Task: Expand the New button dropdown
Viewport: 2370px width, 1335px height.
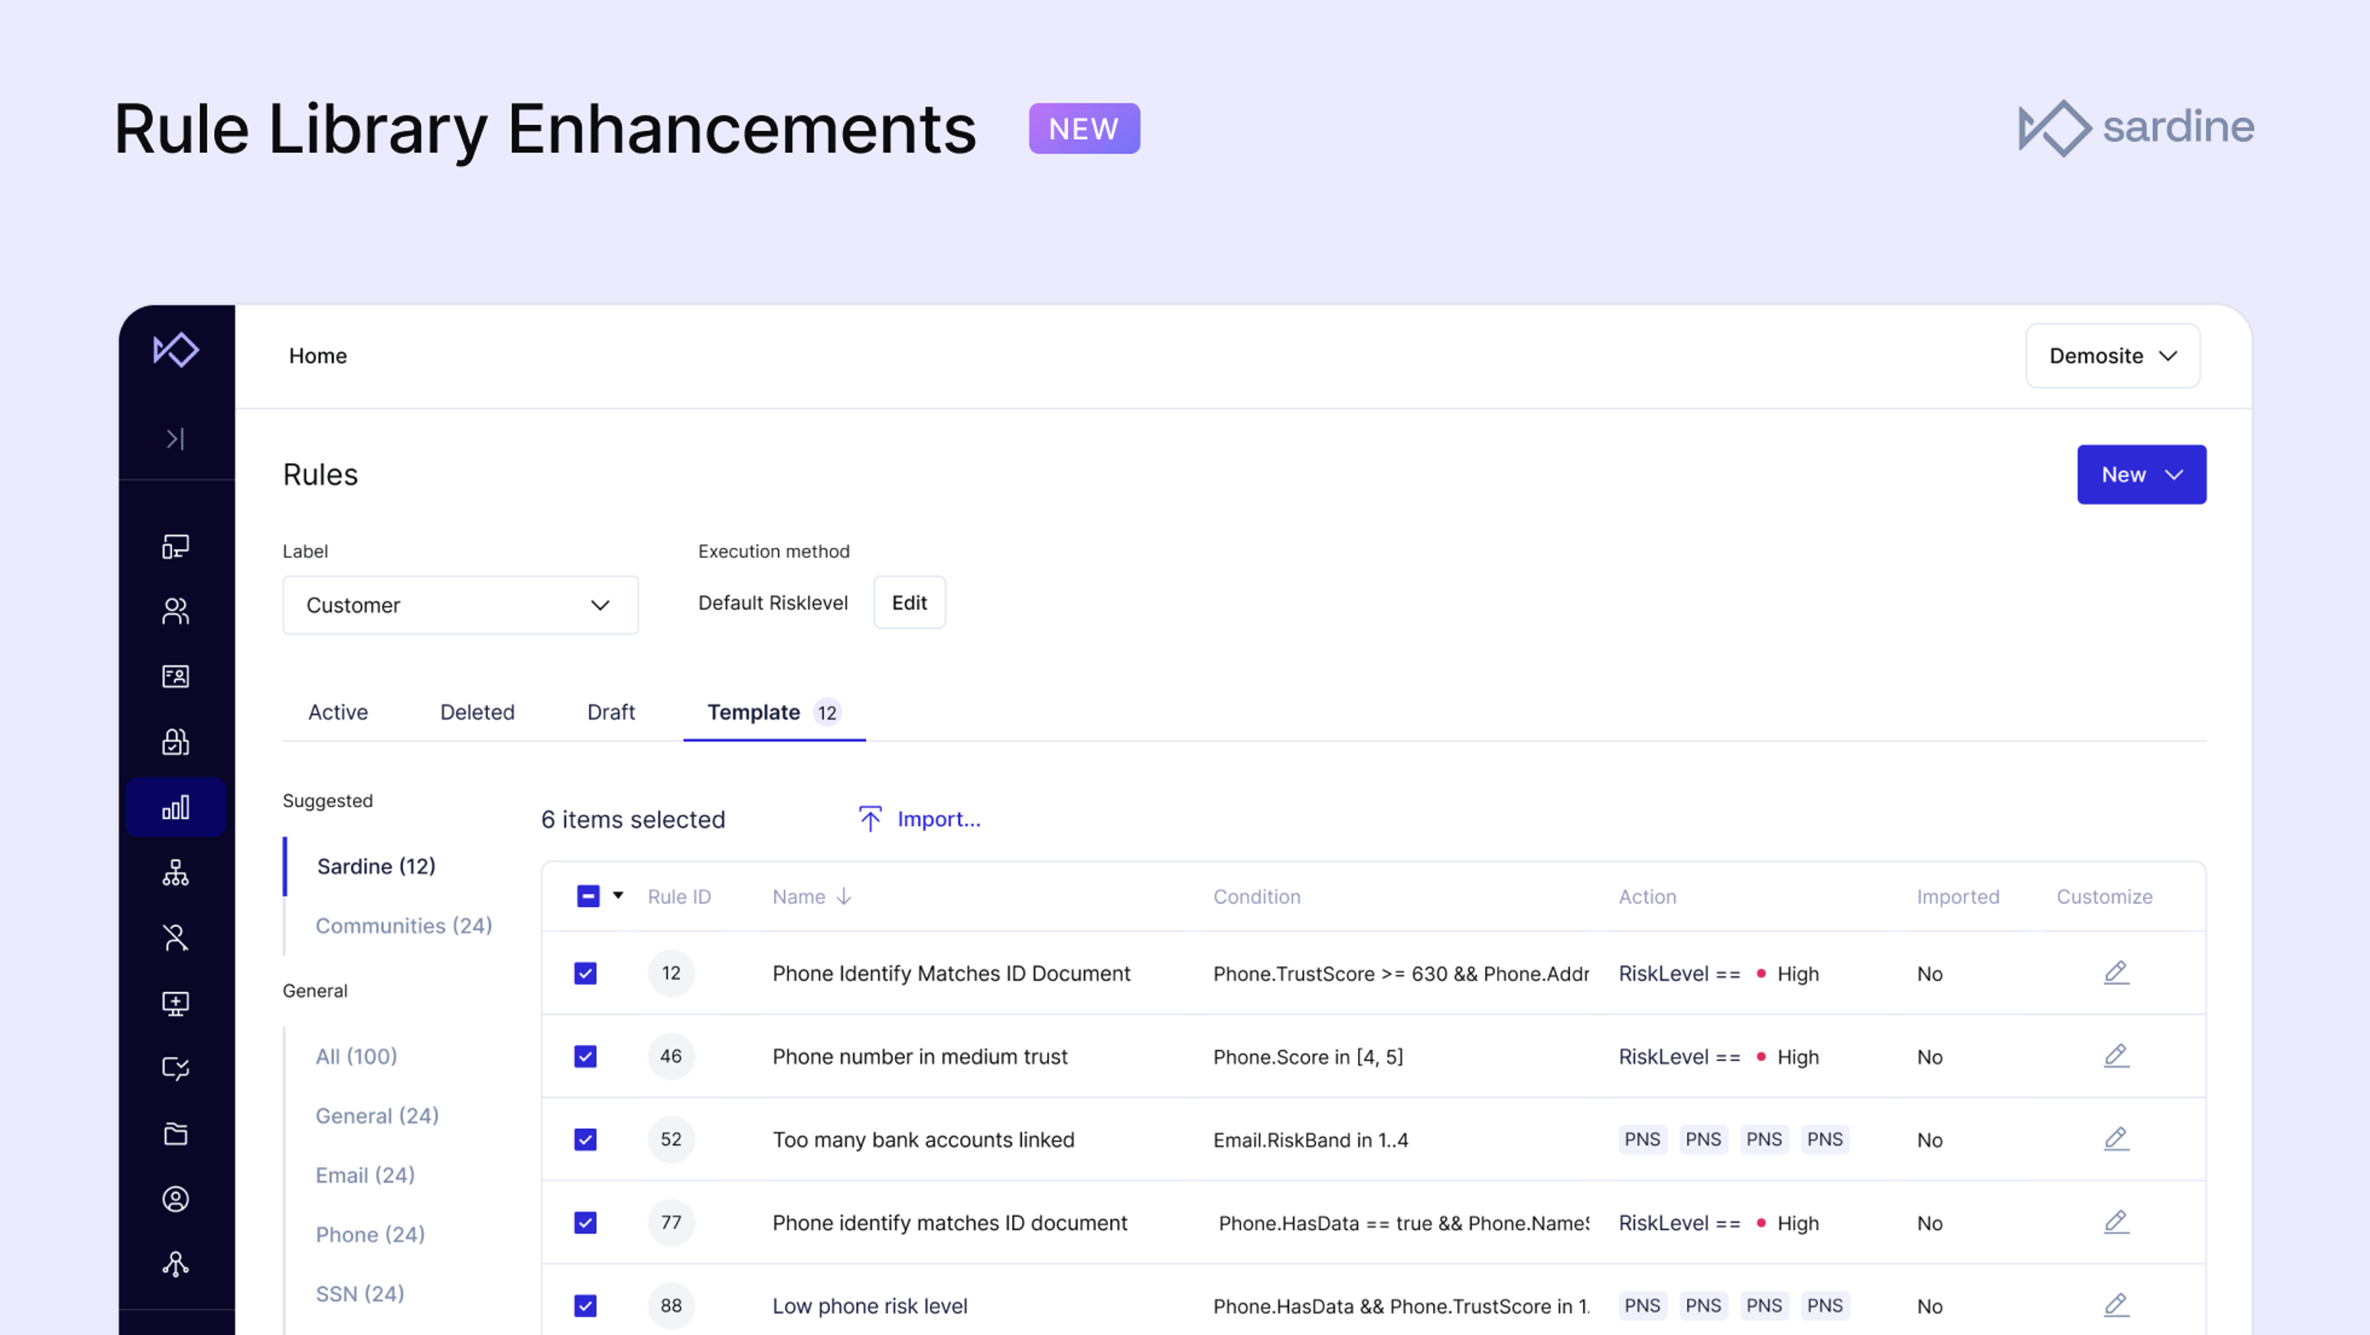Action: 2141,475
